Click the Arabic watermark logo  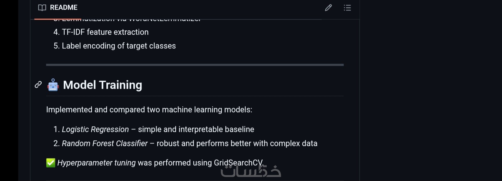click(251, 171)
